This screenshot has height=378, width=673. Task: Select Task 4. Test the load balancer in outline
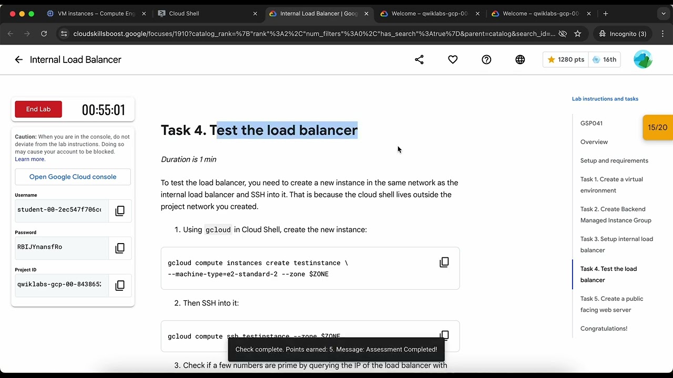tap(608, 275)
